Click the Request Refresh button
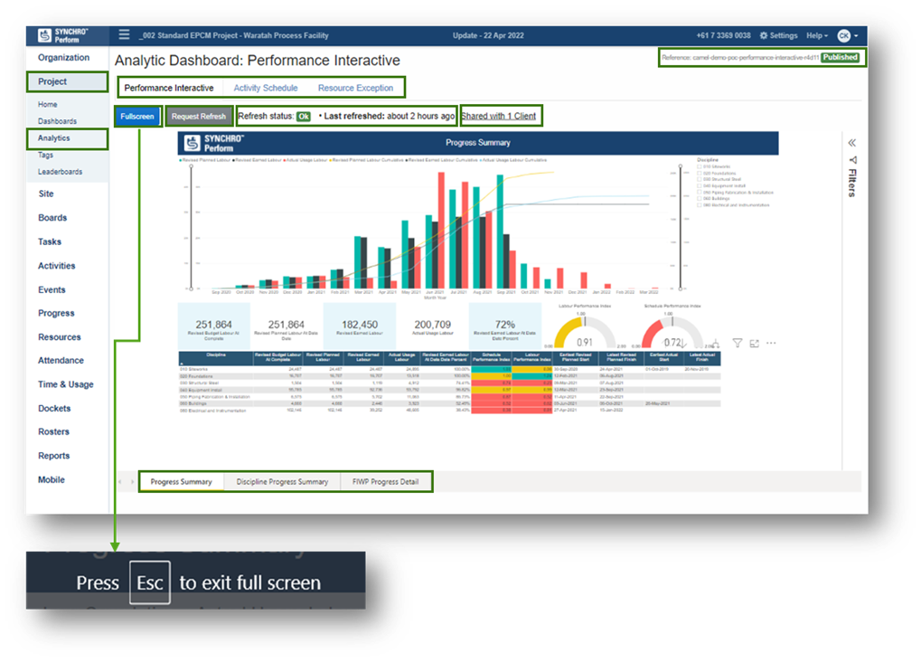 [199, 116]
